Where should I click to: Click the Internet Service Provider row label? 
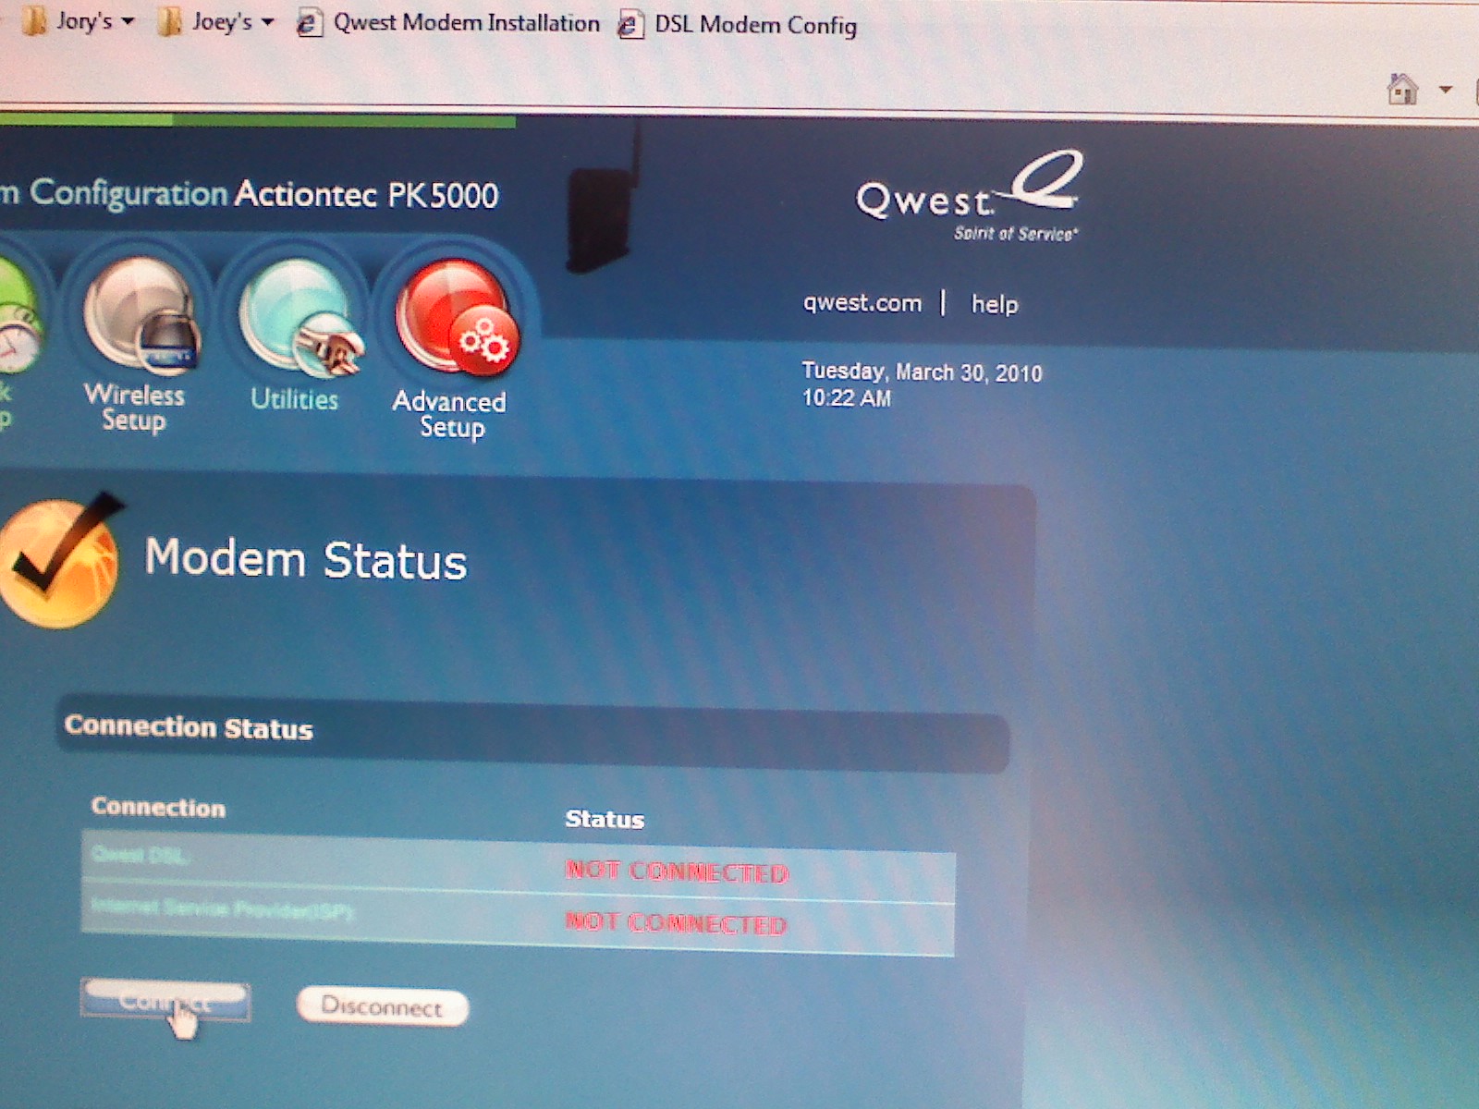(223, 909)
